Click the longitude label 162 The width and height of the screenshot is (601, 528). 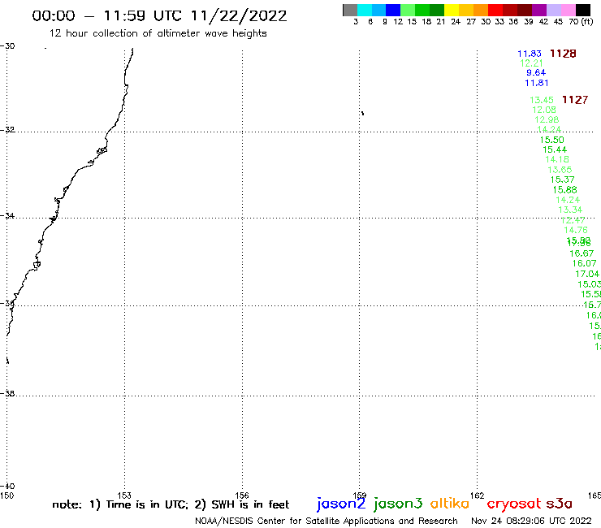[477, 496]
